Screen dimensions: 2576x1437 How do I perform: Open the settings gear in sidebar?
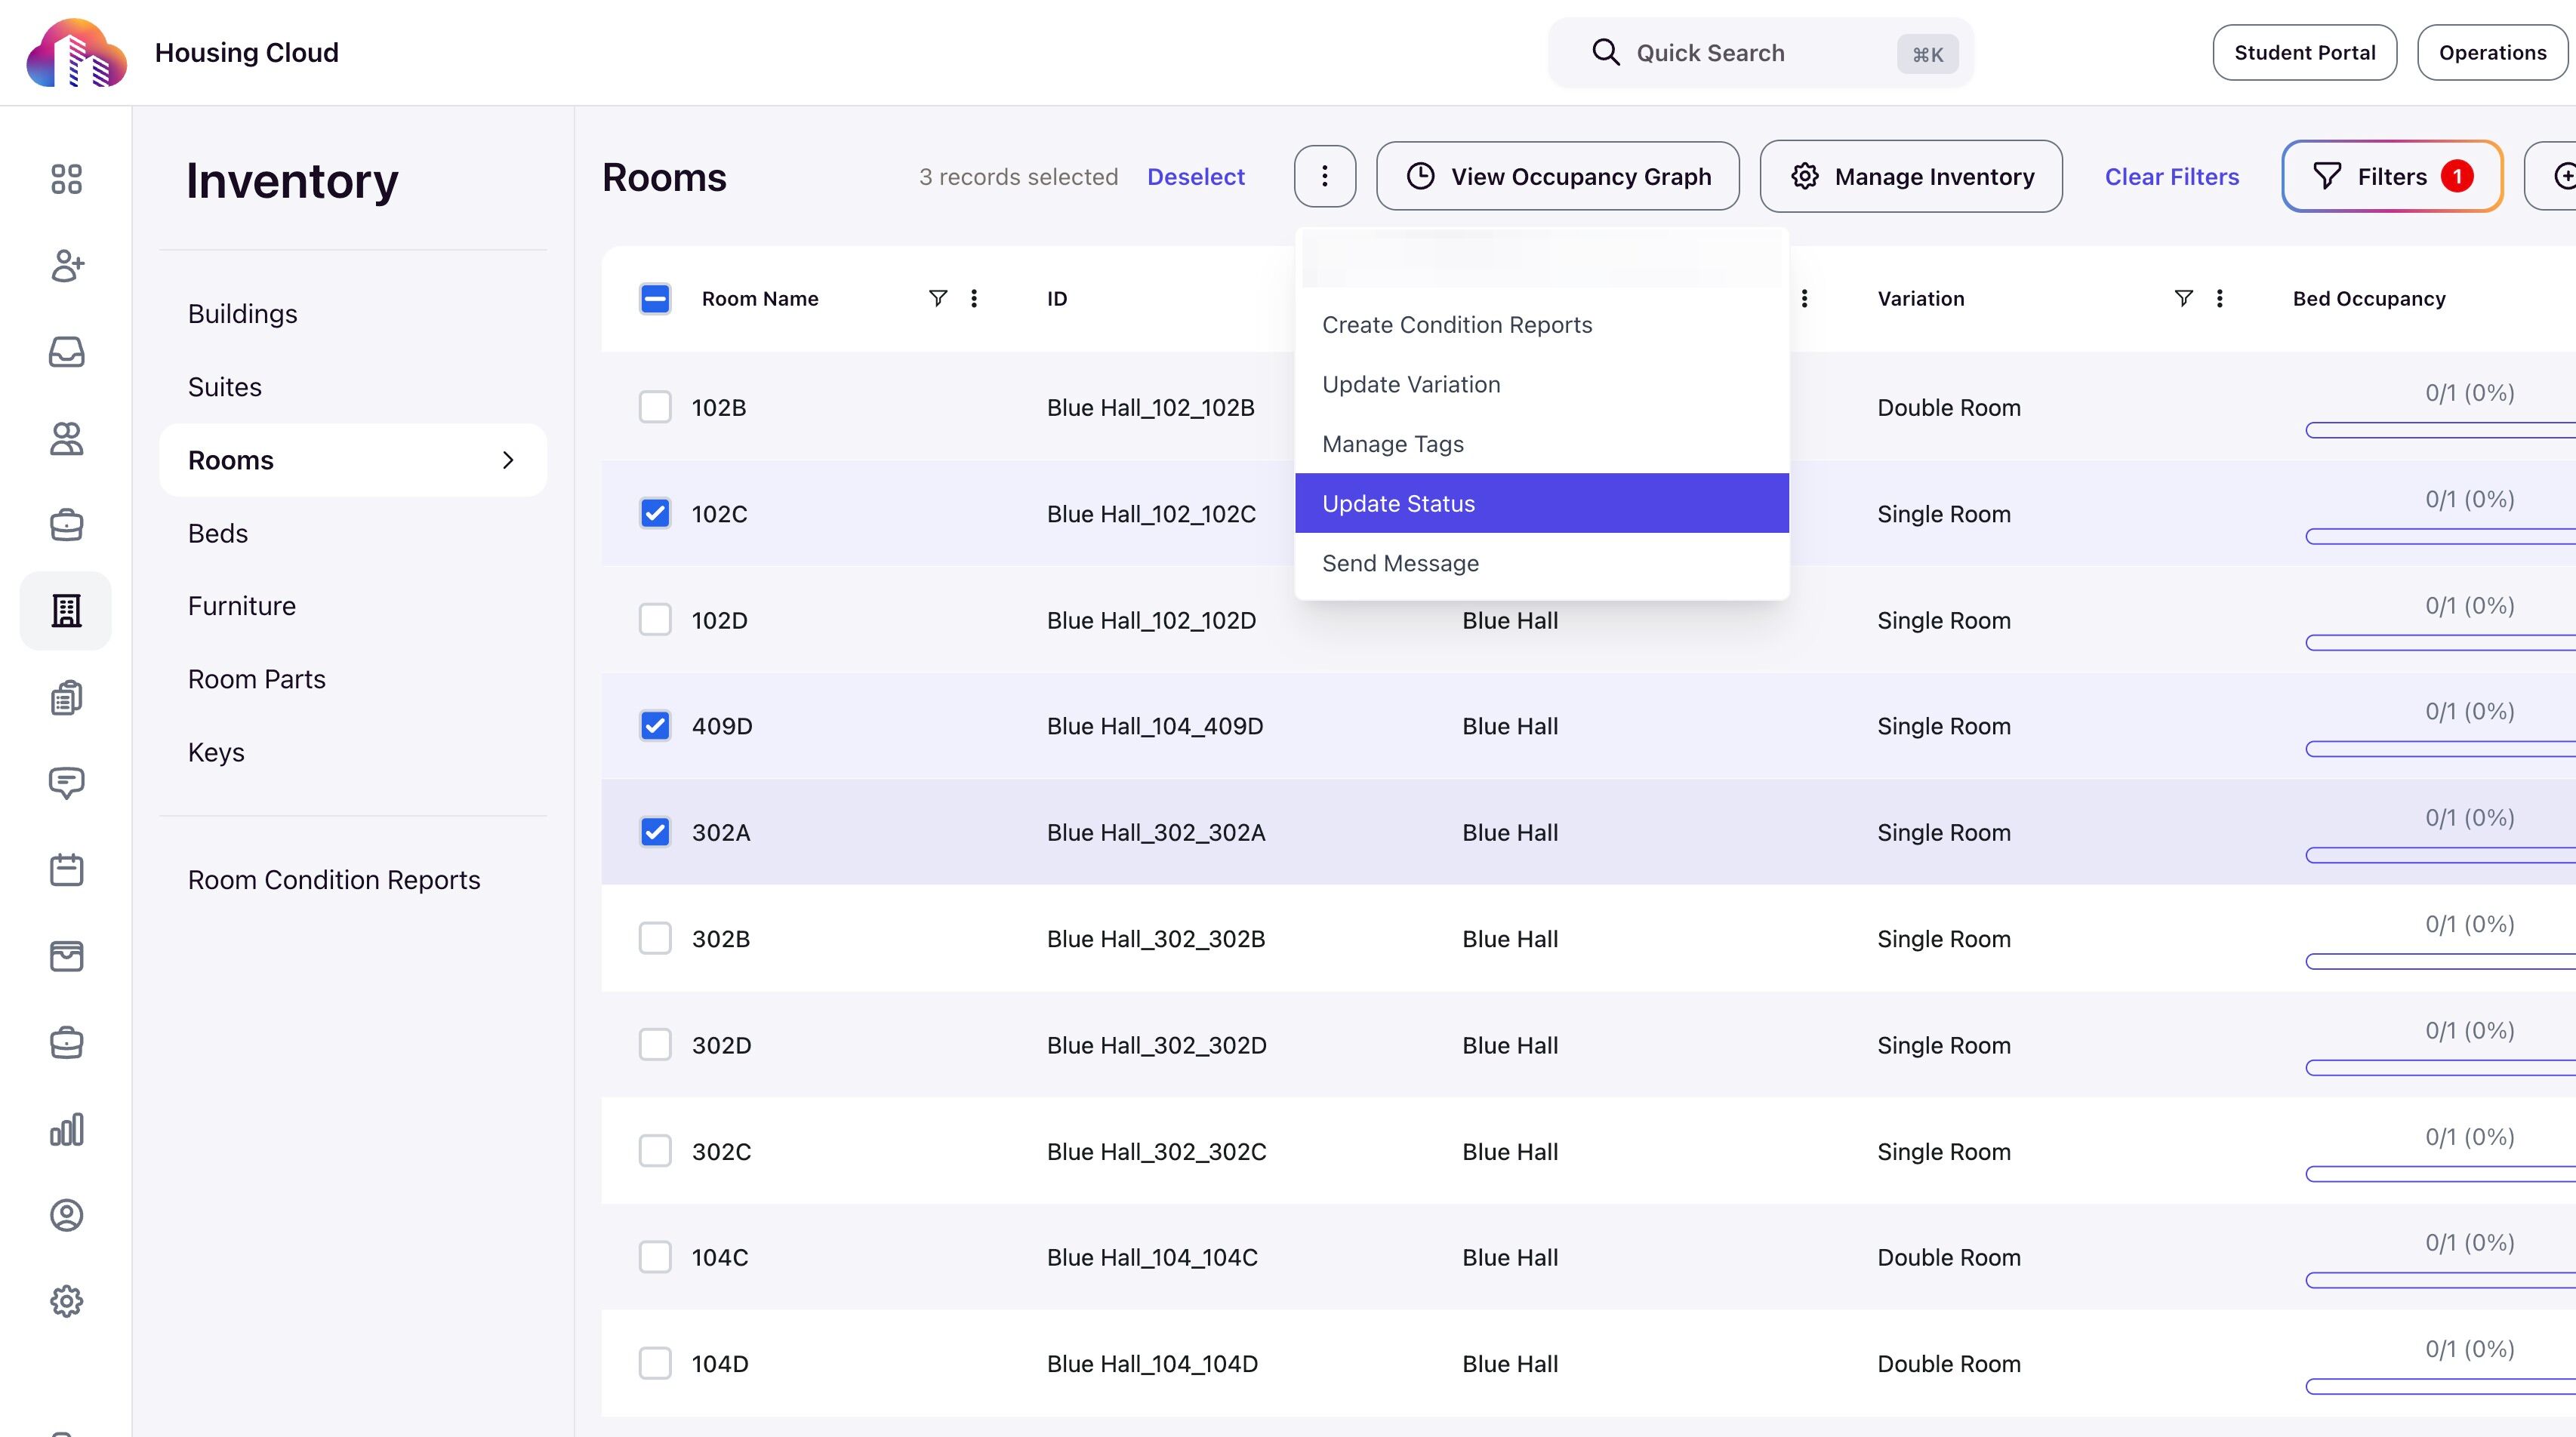66,1301
